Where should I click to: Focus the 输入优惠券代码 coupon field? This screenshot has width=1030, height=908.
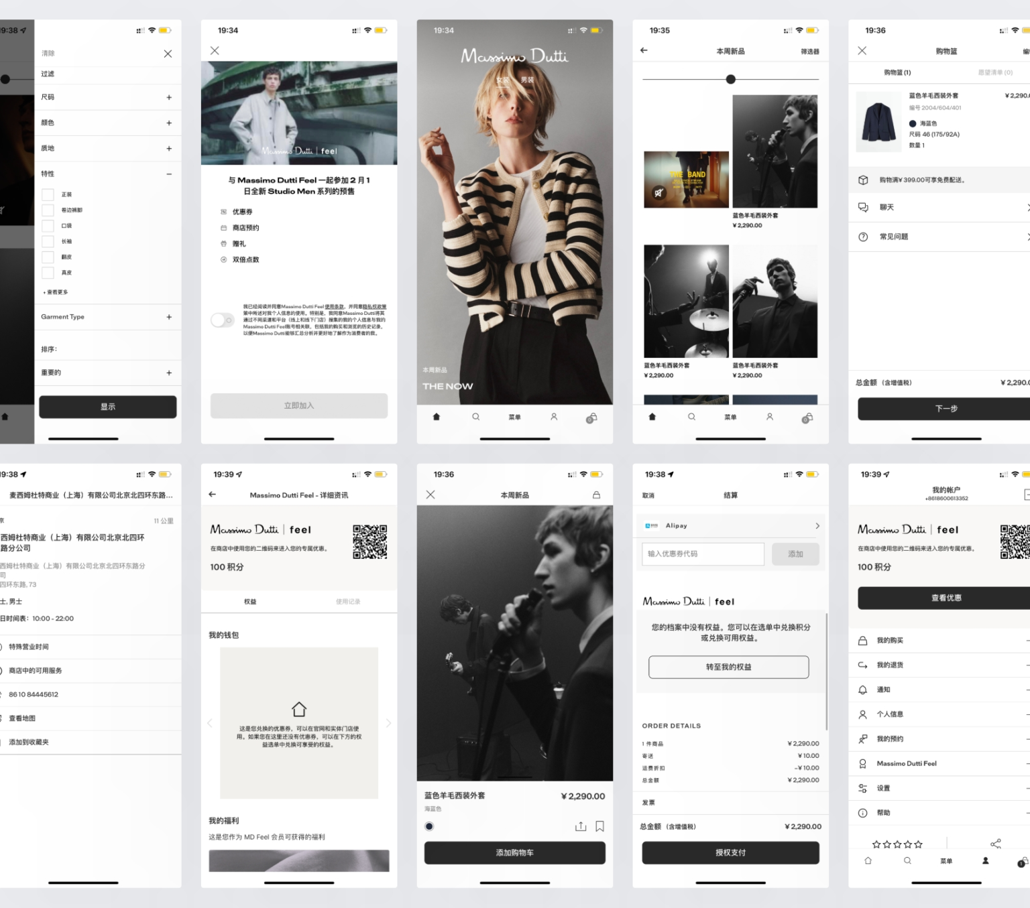tap(703, 554)
